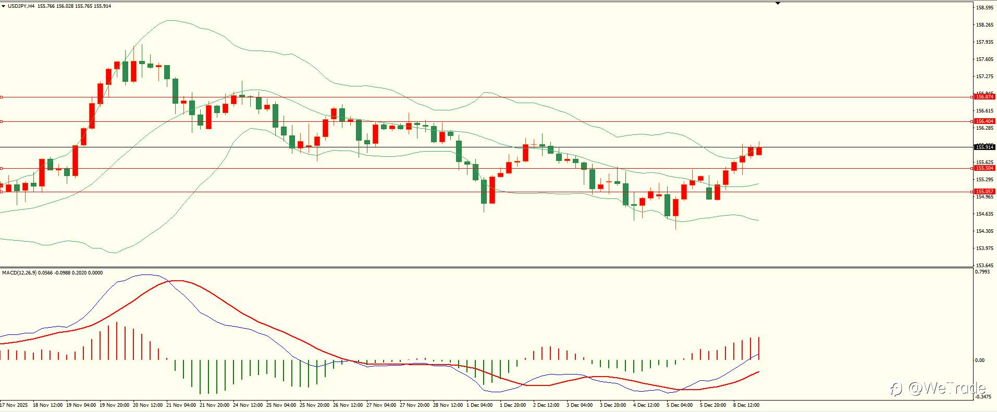The height and width of the screenshot is (412, 997).
Task: Click the 0.7993 MACD scale value
Action: [982, 272]
